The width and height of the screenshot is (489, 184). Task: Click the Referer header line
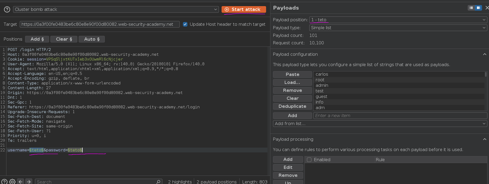(x=104, y=107)
